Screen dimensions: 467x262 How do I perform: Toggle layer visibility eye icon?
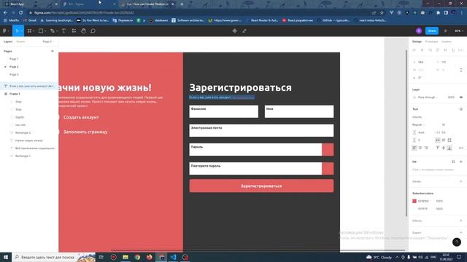(x=461, y=97)
